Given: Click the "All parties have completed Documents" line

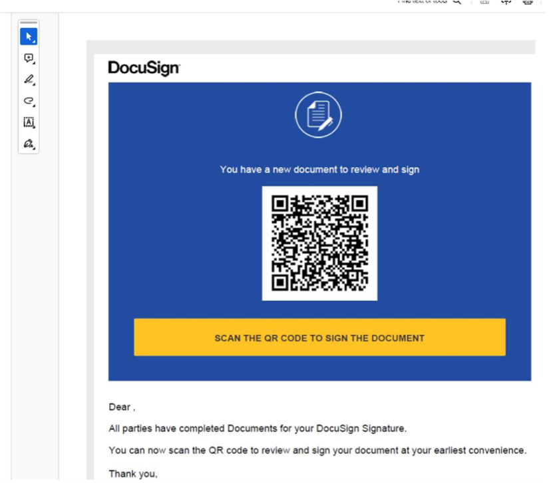Looking at the screenshot, I should point(258,429).
